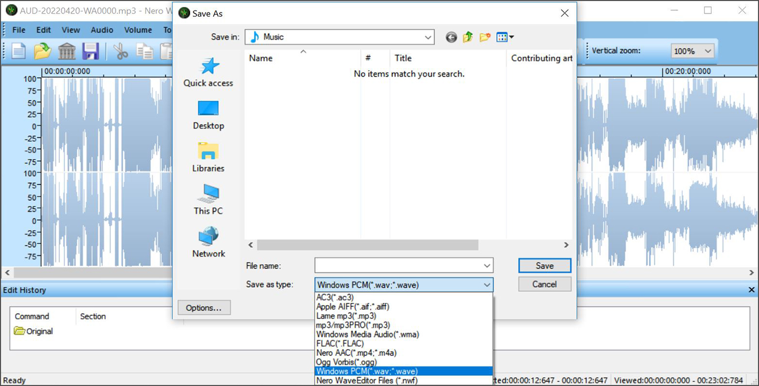
Task: Go up one folder level in Save As
Action: pos(468,37)
